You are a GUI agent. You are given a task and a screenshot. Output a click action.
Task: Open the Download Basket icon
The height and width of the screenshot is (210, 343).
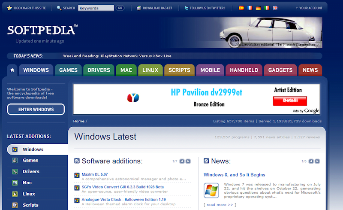click(139, 8)
